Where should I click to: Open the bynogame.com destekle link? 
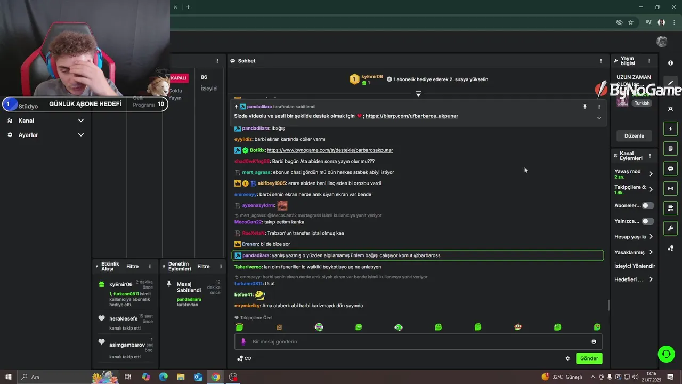[x=330, y=150]
